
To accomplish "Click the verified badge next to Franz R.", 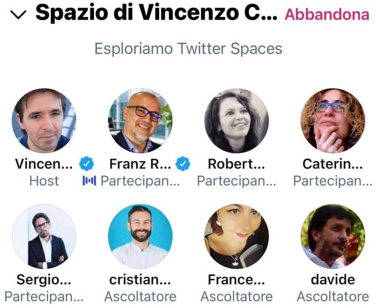I will [x=183, y=164].
